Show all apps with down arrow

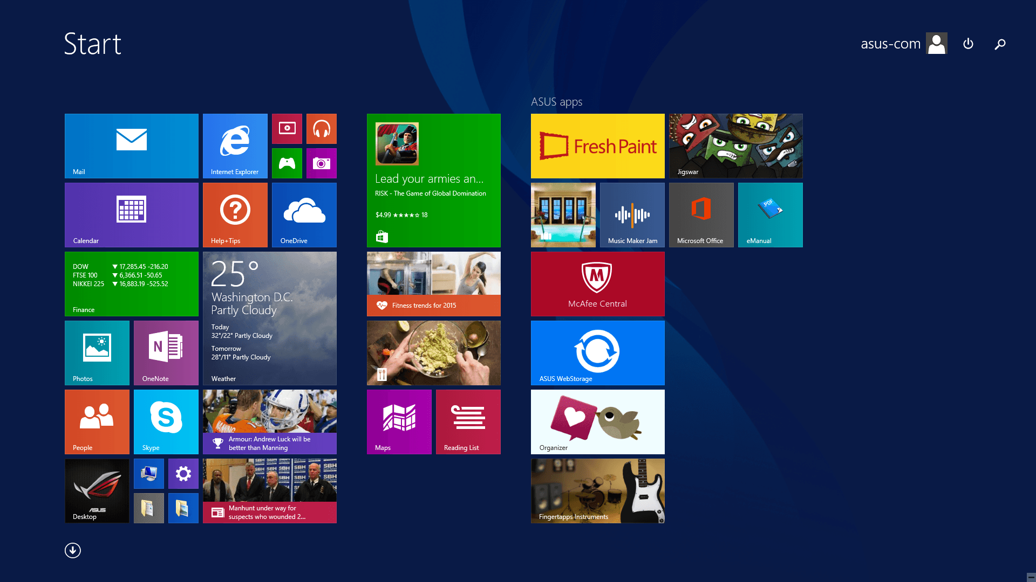[x=73, y=550]
